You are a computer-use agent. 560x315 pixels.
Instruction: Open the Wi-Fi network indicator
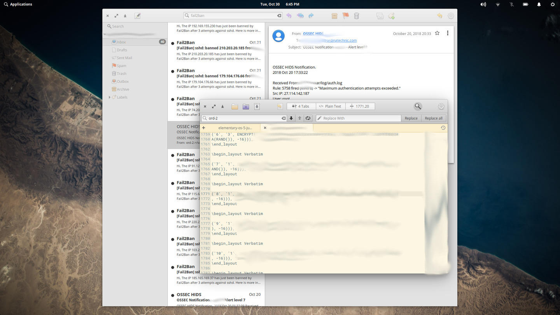pyautogui.click(x=498, y=4)
